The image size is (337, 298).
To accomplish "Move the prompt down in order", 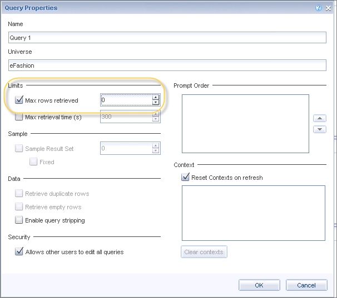I will tap(319, 129).
